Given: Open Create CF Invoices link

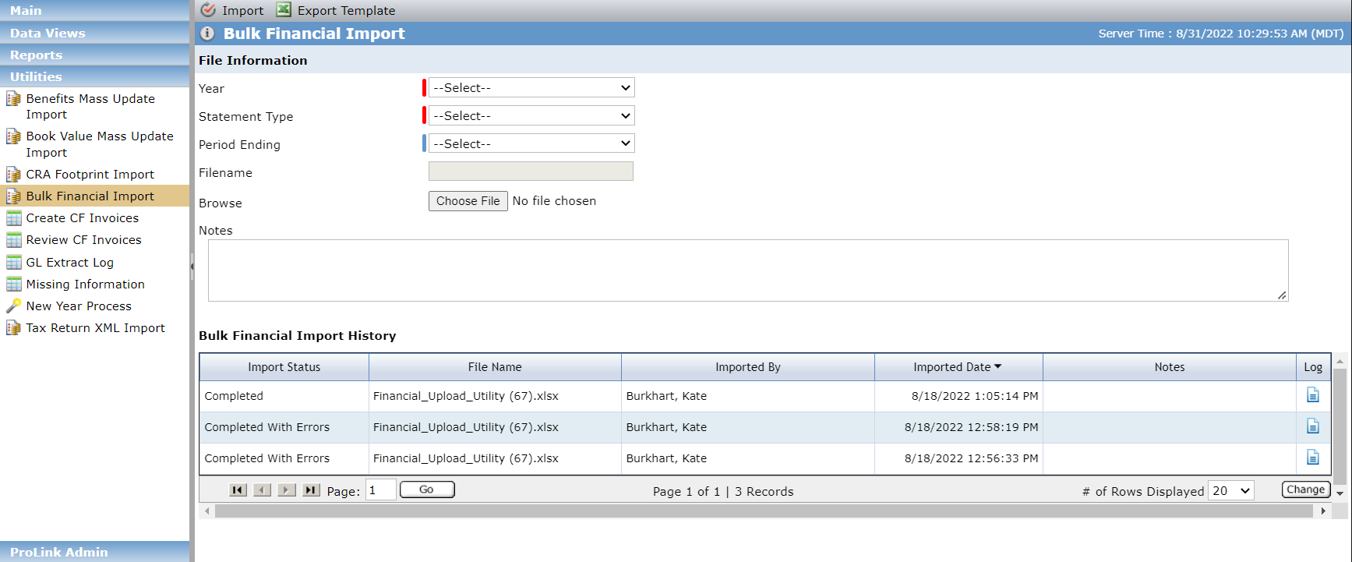Looking at the screenshot, I should [x=83, y=218].
